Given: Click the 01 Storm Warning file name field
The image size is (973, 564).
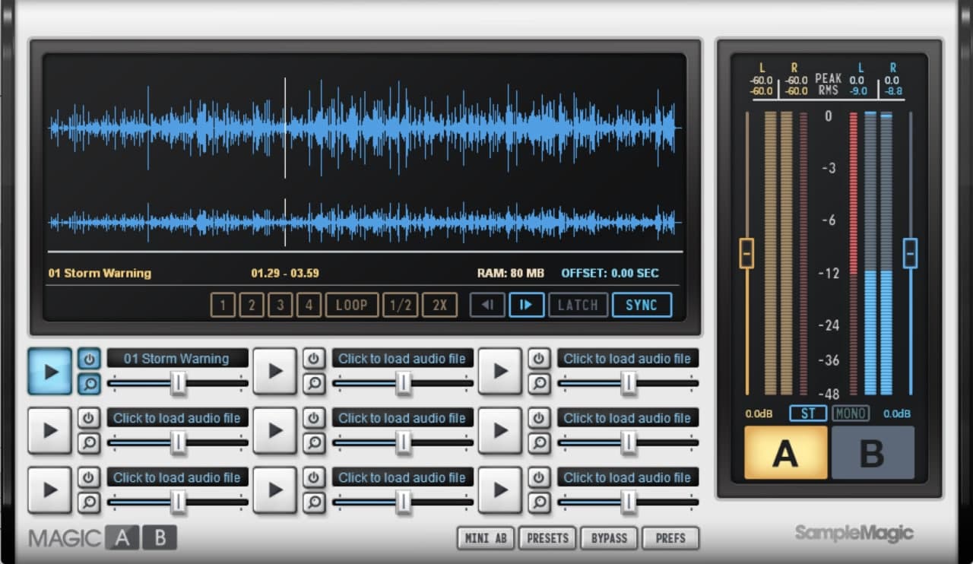Looking at the screenshot, I should point(177,359).
